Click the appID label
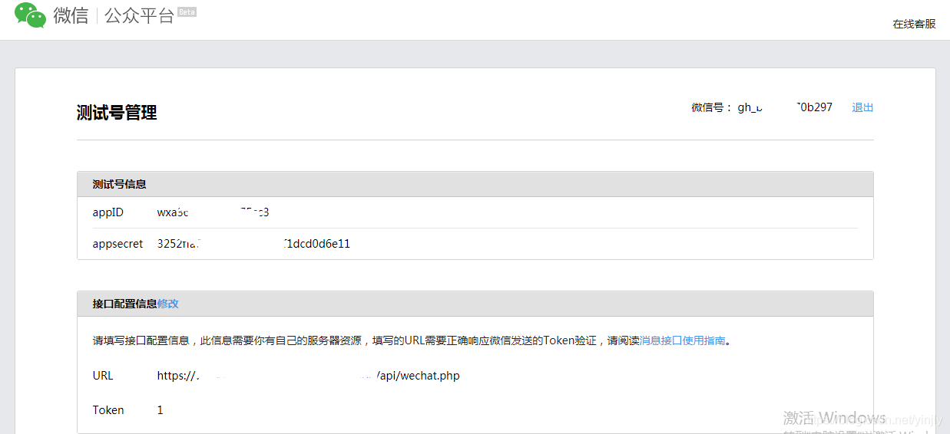 (108, 212)
